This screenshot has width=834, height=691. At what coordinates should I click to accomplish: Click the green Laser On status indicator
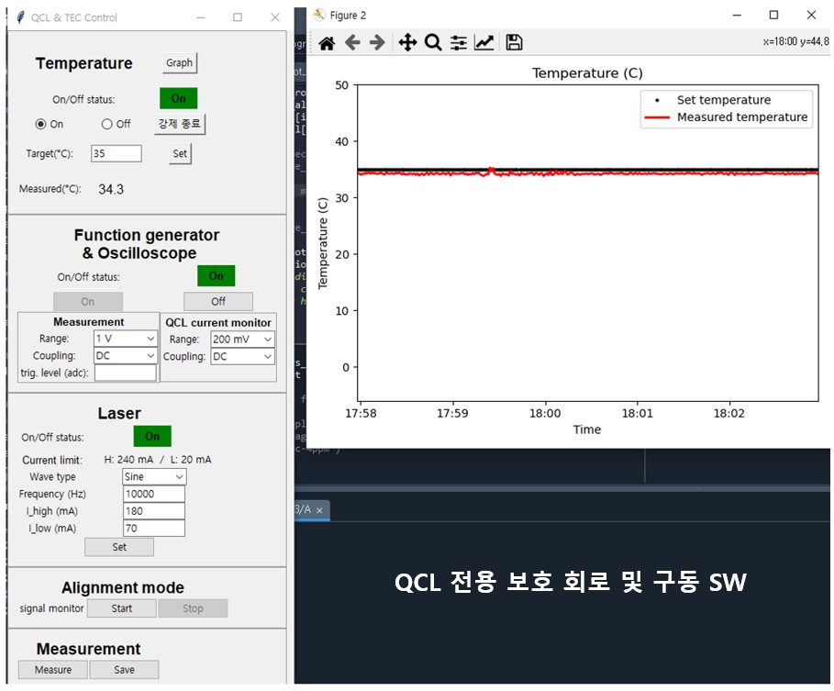[x=152, y=436]
